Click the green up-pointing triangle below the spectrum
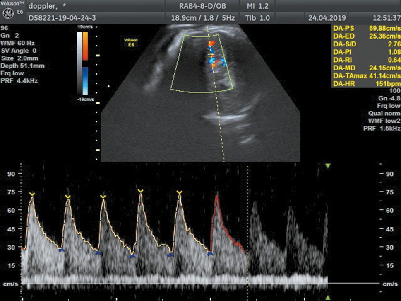 pyautogui.click(x=328, y=297)
